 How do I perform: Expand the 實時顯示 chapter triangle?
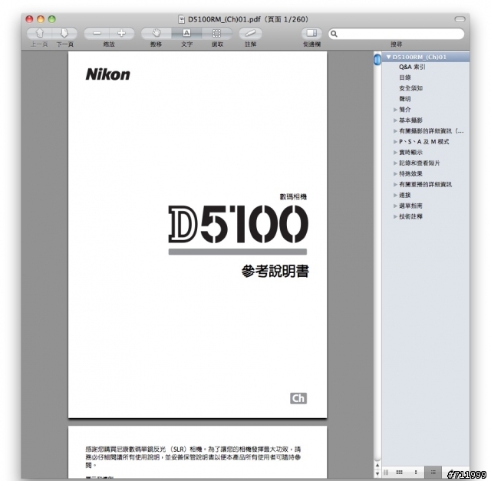[x=395, y=153]
